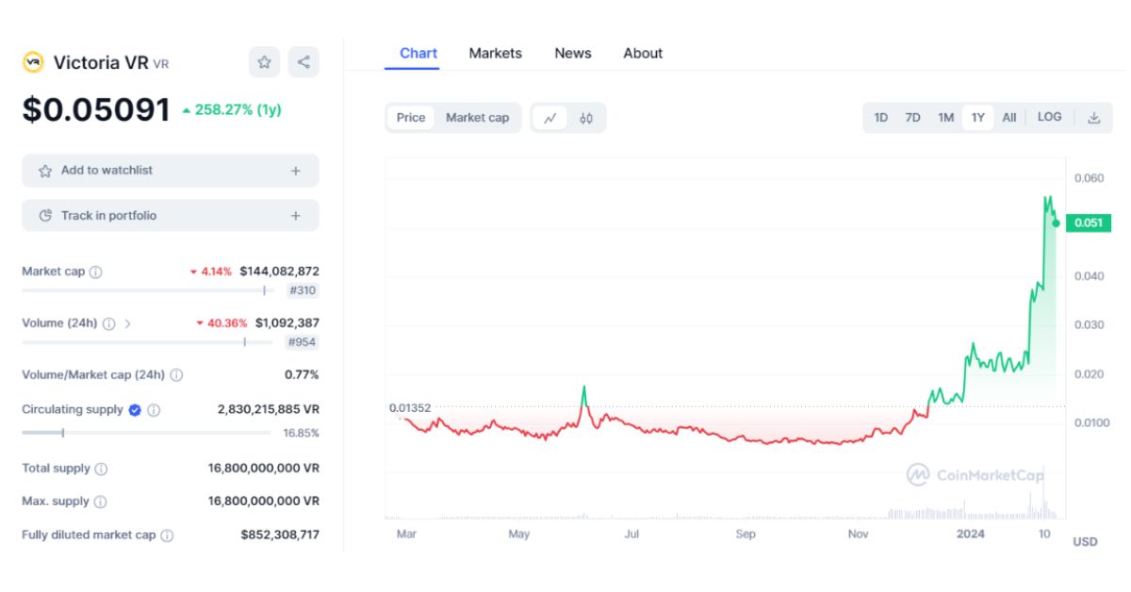Switch to candlestick chart icon

[586, 118]
